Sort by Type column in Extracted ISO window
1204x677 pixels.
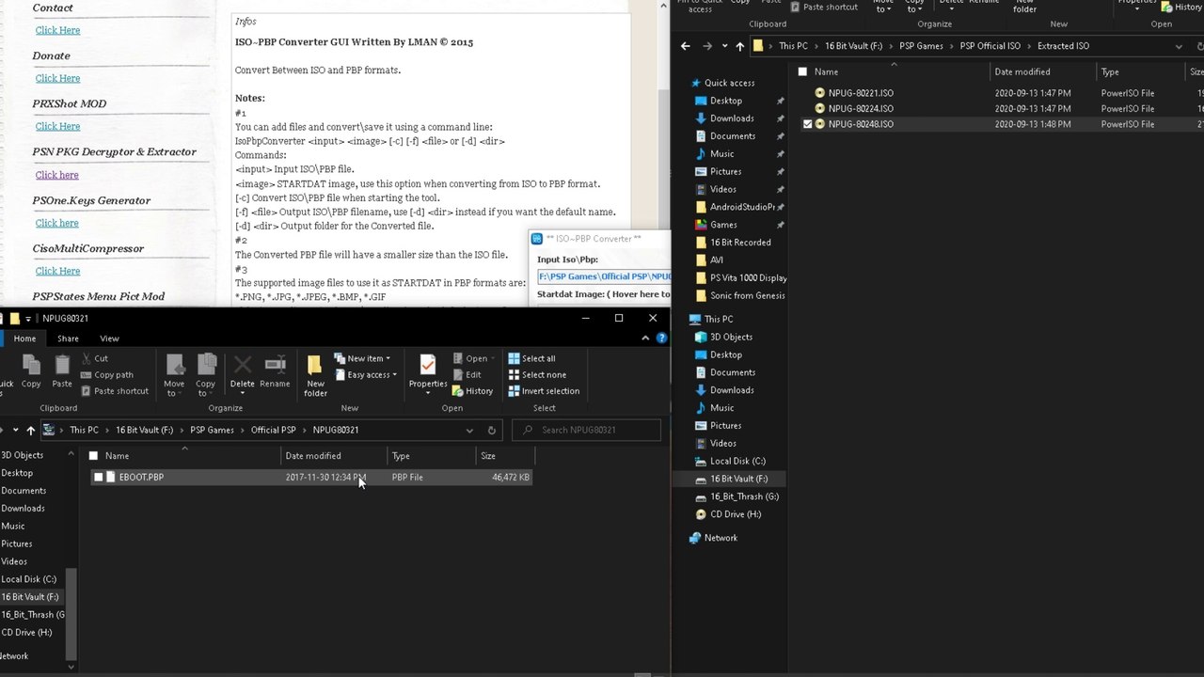[x=1140, y=71]
